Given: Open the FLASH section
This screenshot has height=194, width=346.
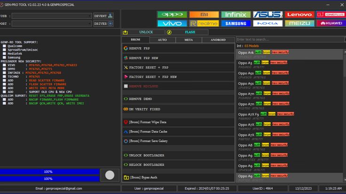Looking at the screenshot, I should (x=187, y=32).
